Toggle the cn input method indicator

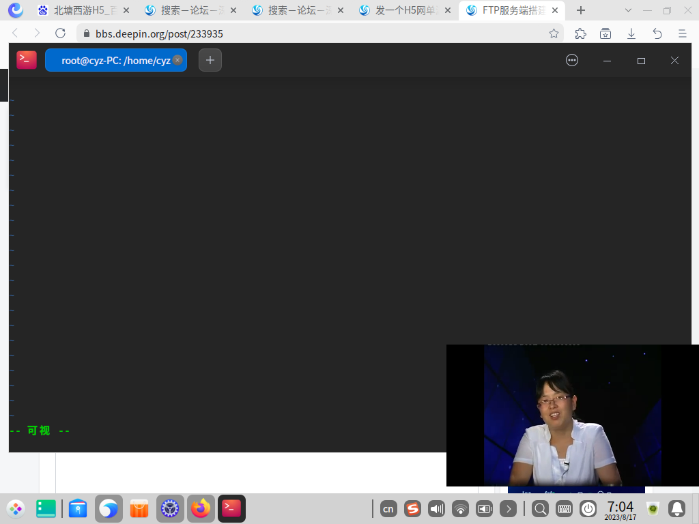pyautogui.click(x=388, y=508)
